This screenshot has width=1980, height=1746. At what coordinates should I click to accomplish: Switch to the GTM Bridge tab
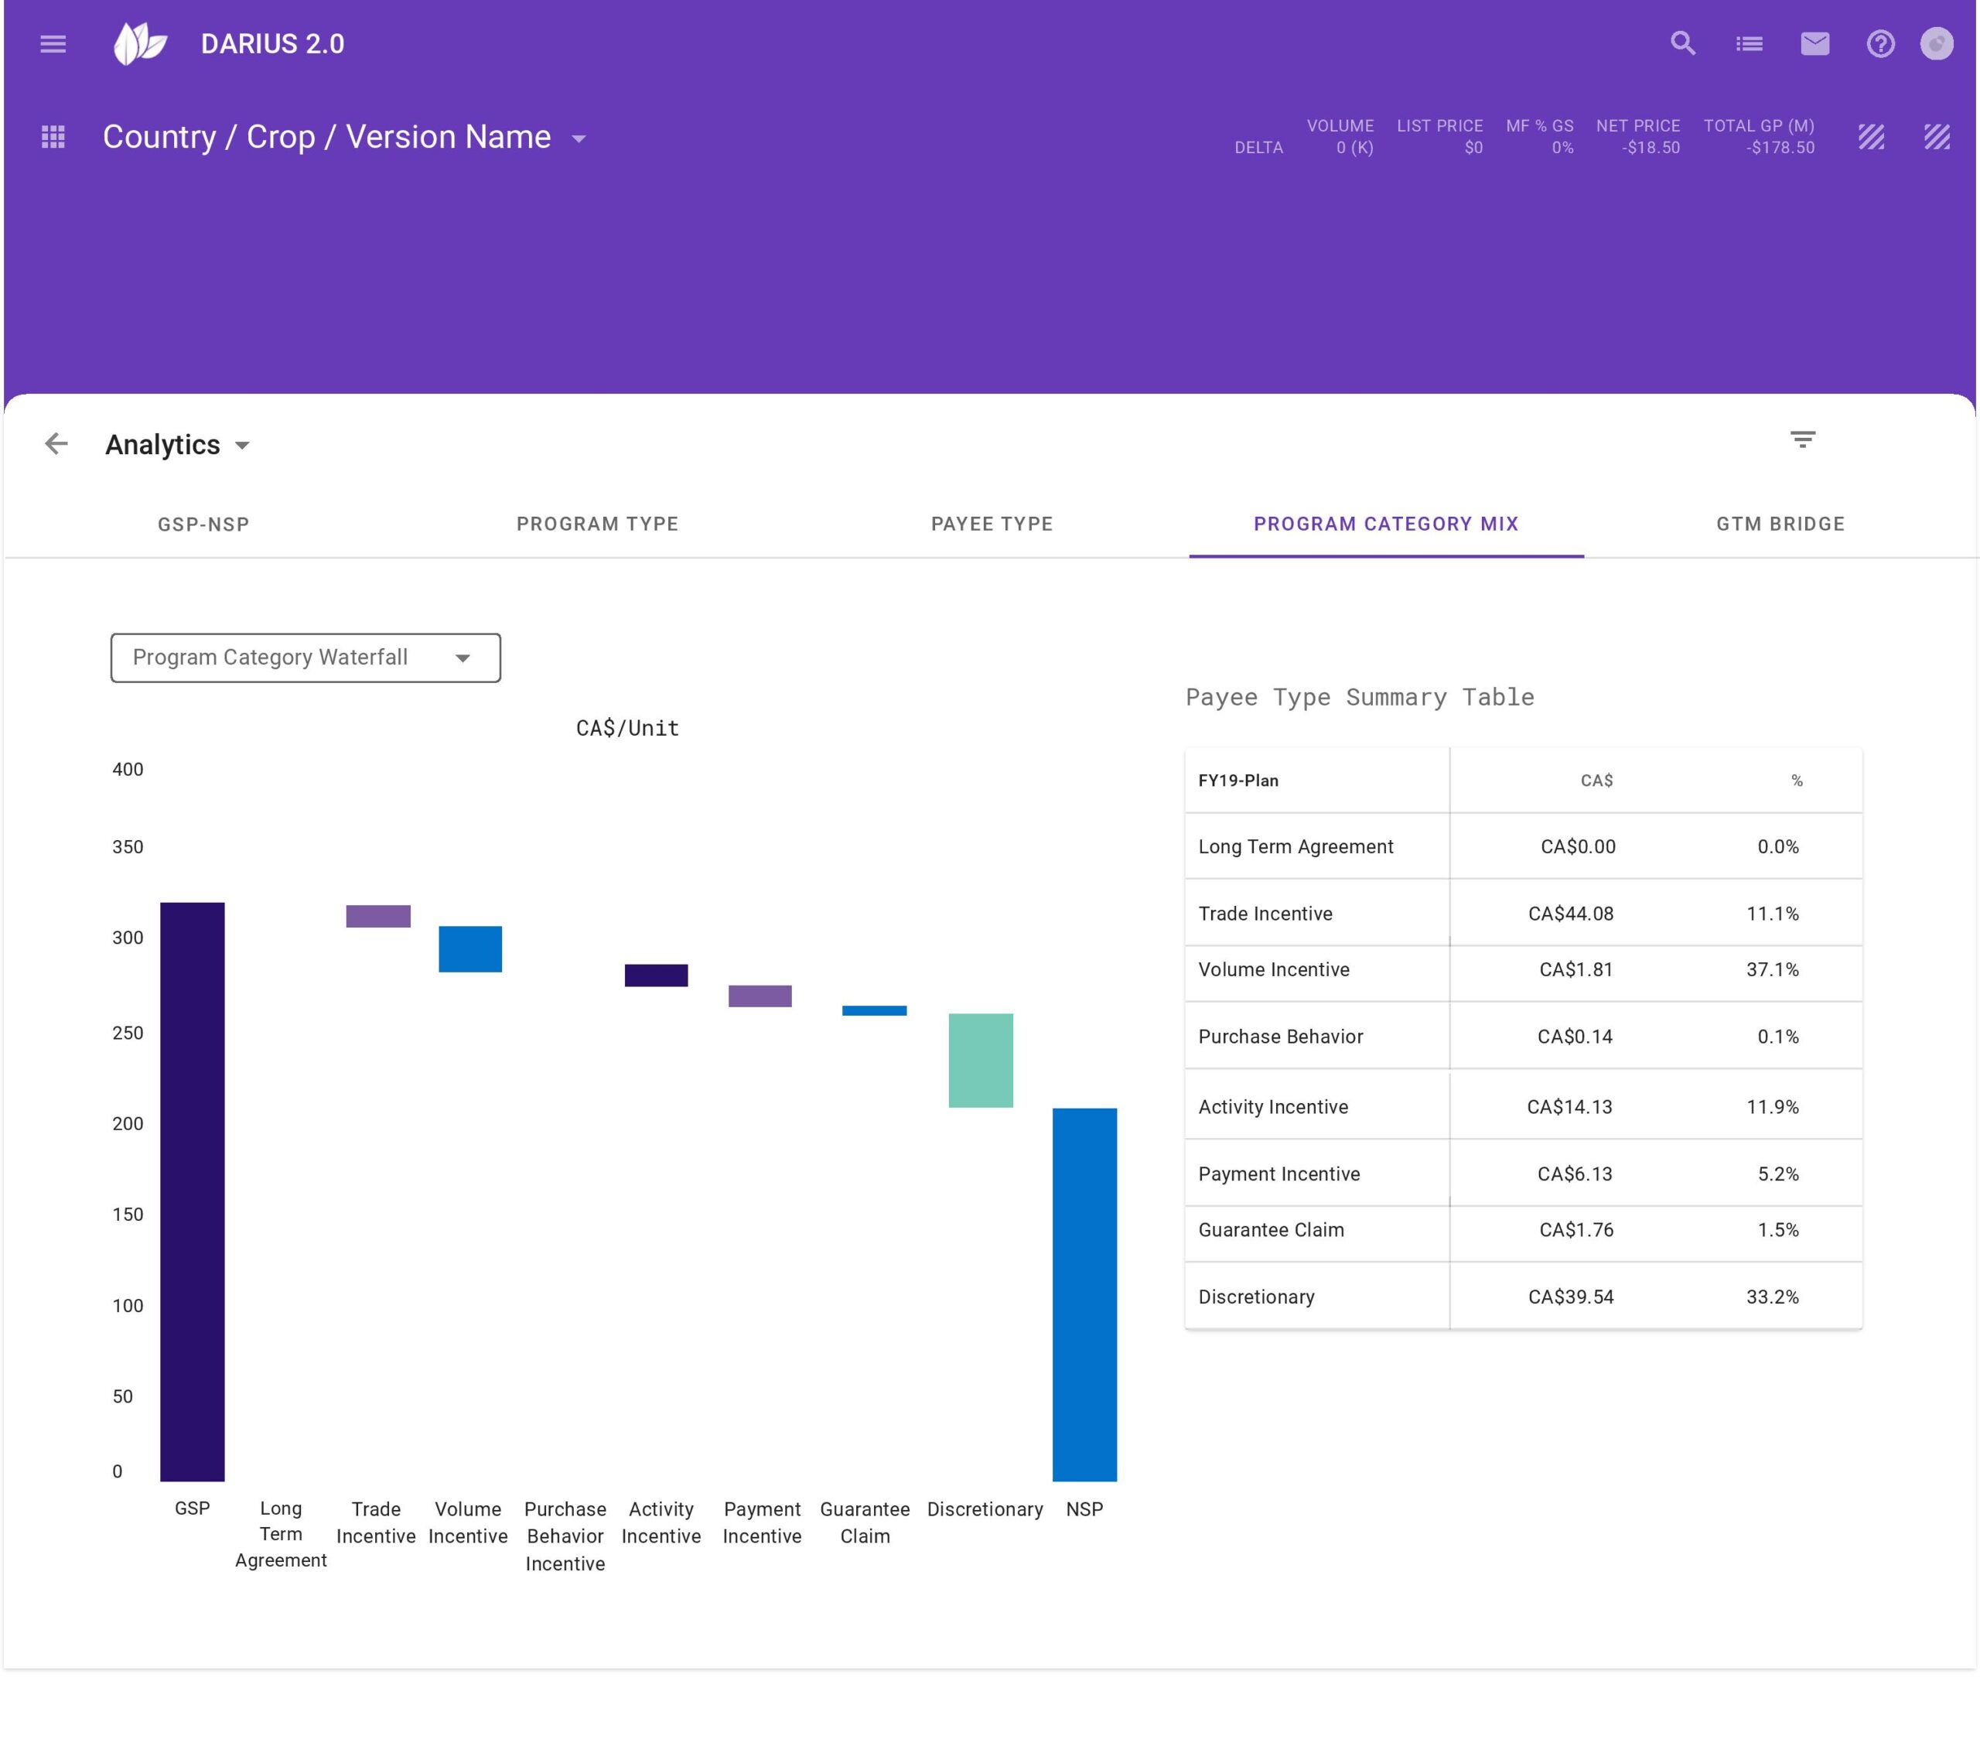click(x=1780, y=524)
